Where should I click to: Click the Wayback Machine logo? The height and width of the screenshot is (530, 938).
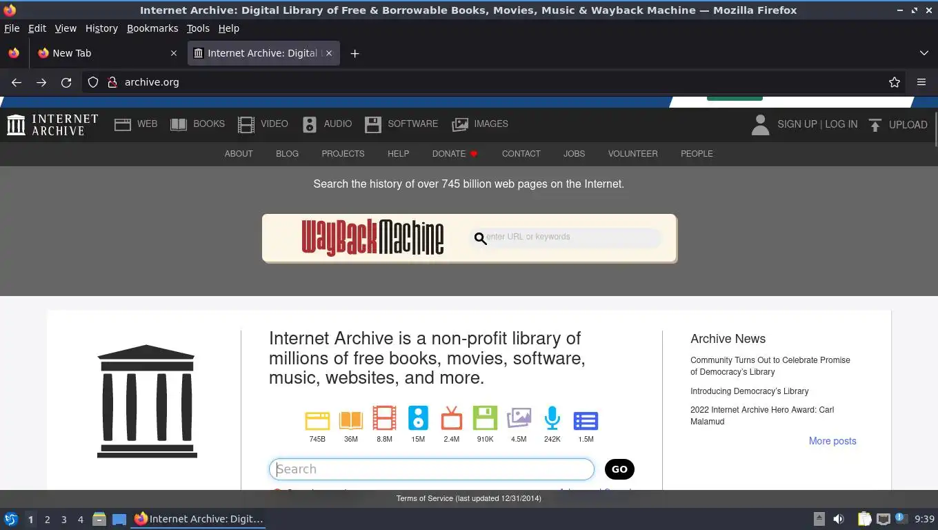(x=372, y=237)
